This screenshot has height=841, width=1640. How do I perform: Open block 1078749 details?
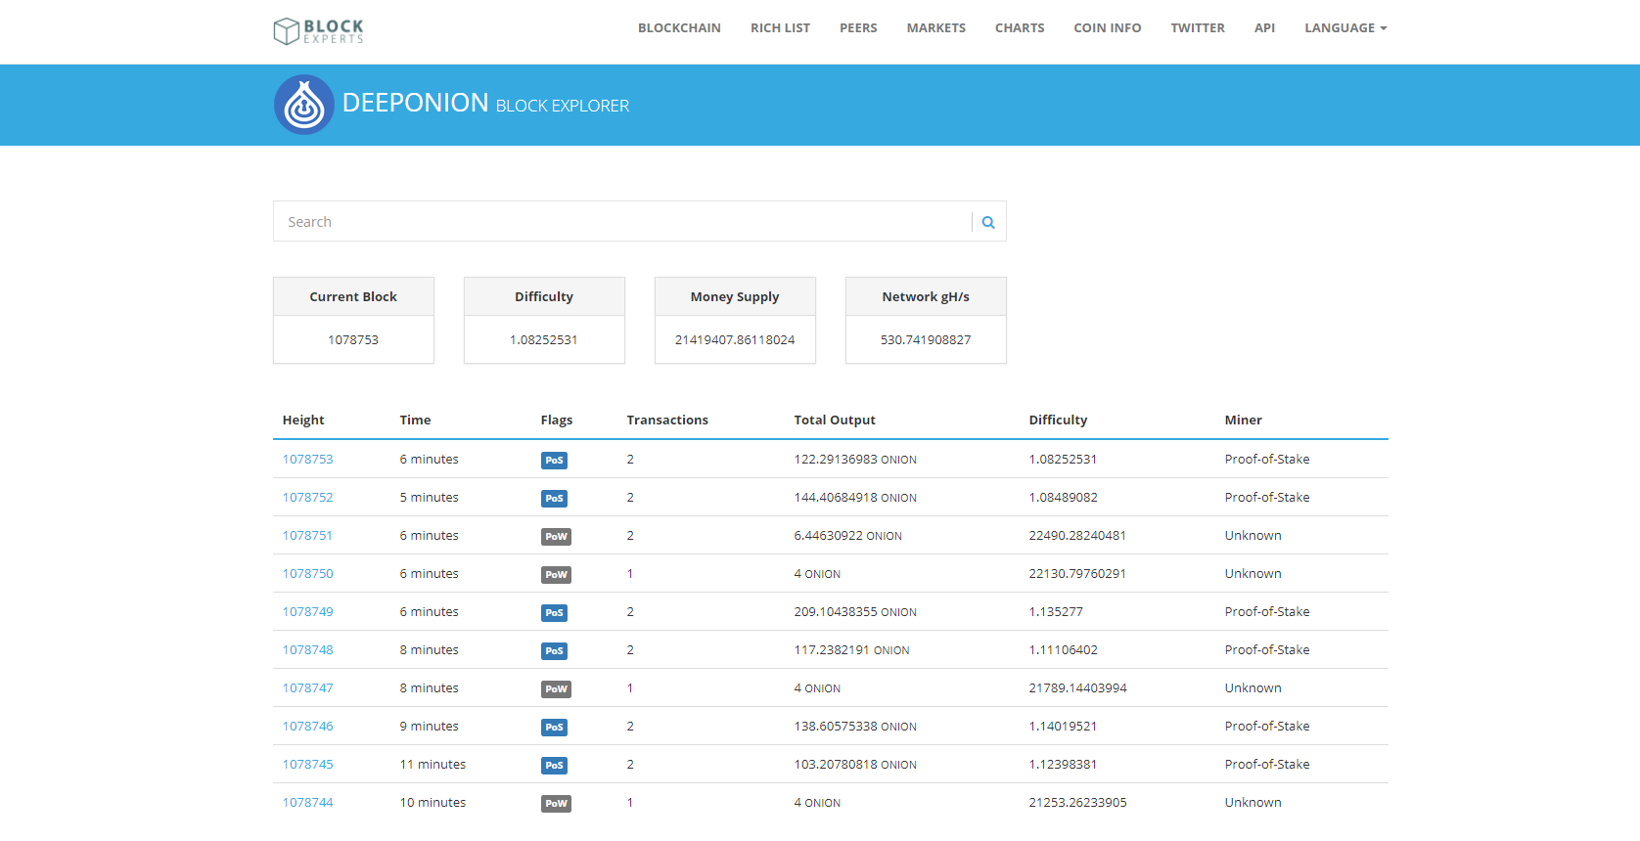pos(307,611)
